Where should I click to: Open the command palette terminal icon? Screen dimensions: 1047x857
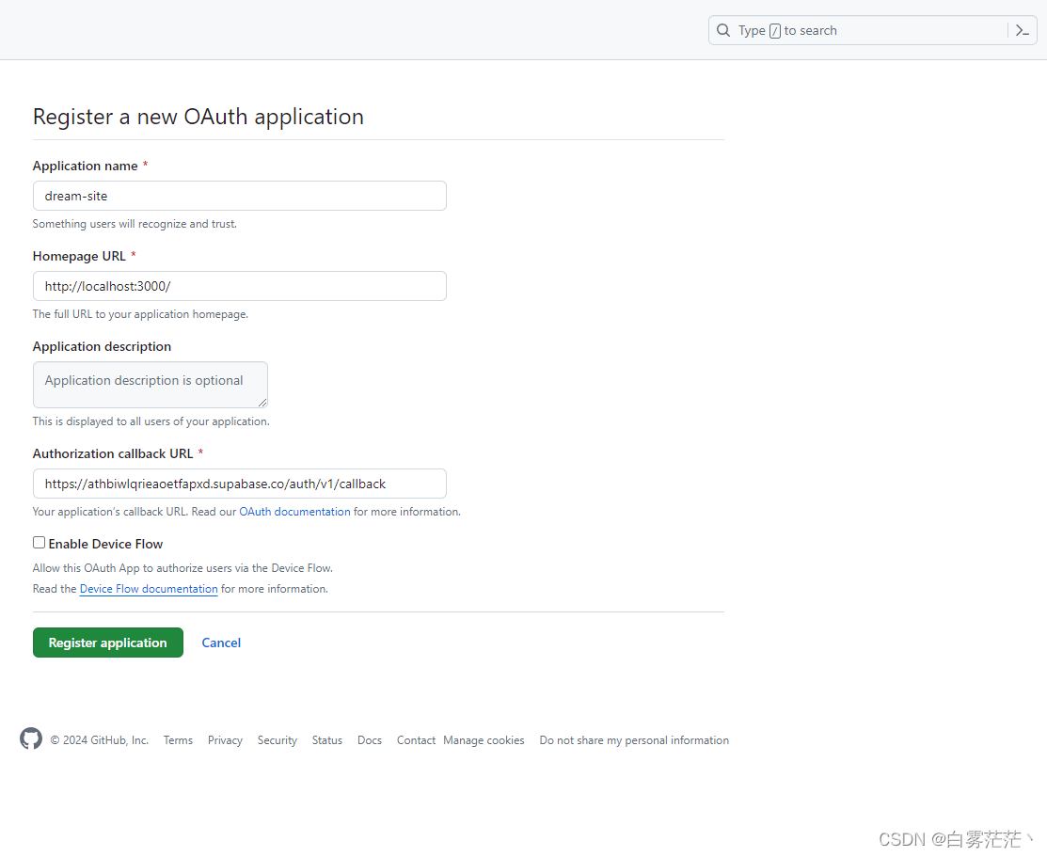click(1023, 29)
